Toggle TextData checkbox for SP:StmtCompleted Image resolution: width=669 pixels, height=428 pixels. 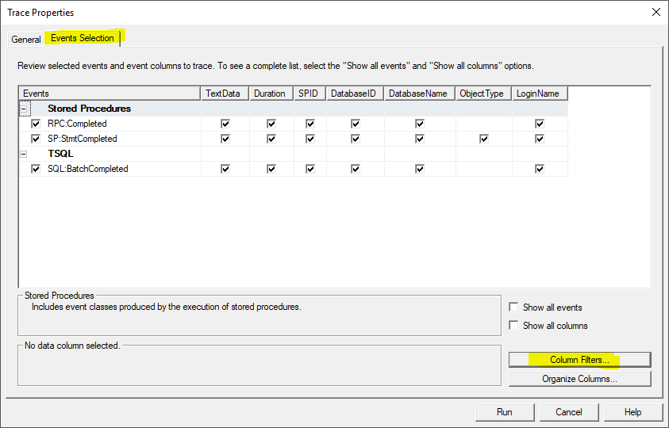pos(225,139)
